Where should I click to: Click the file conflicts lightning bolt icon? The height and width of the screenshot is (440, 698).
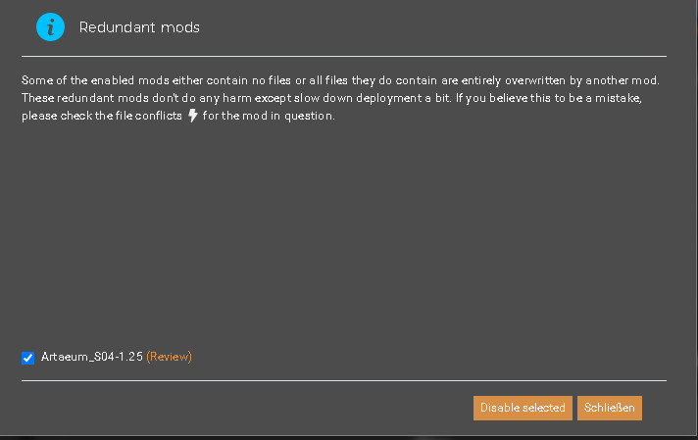coord(193,117)
